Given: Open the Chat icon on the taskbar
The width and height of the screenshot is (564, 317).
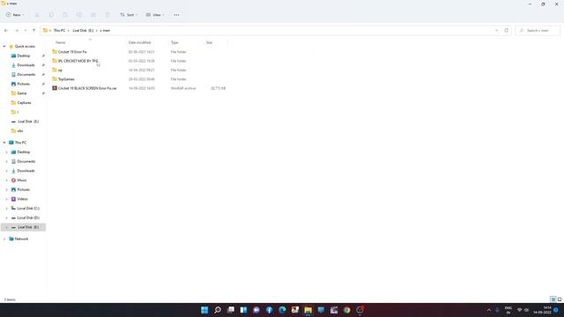Looking at the screenshot, I should (x=256, y=310).
